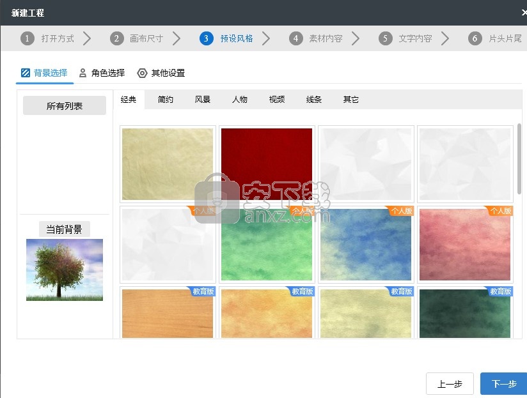This screenshot has width=527, height=398.
Task: Open the 线条 background category
Action: (x=314, y=99)
